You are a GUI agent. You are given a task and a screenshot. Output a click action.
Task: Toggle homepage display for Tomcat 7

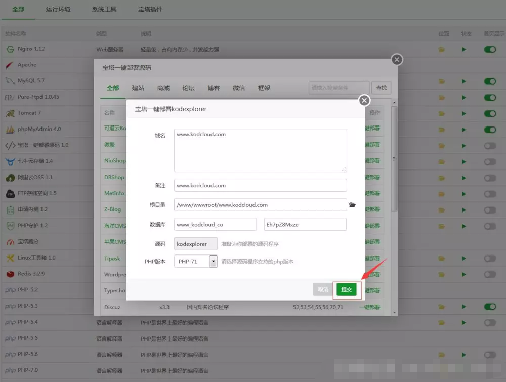pos(490,113)
